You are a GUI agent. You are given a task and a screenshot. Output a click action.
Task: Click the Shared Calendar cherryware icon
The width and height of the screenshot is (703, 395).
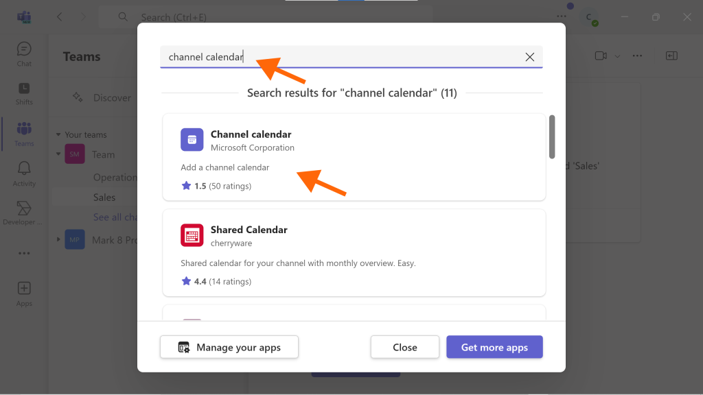tap(192, 235)
